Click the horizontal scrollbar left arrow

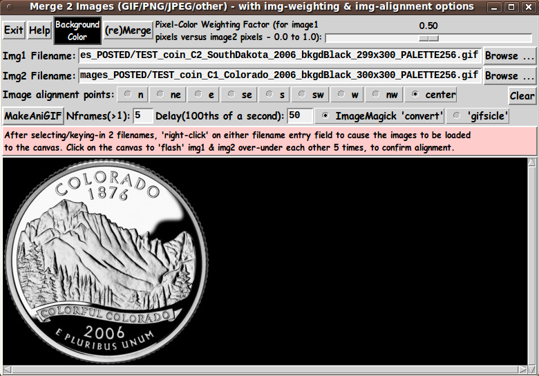7,370
